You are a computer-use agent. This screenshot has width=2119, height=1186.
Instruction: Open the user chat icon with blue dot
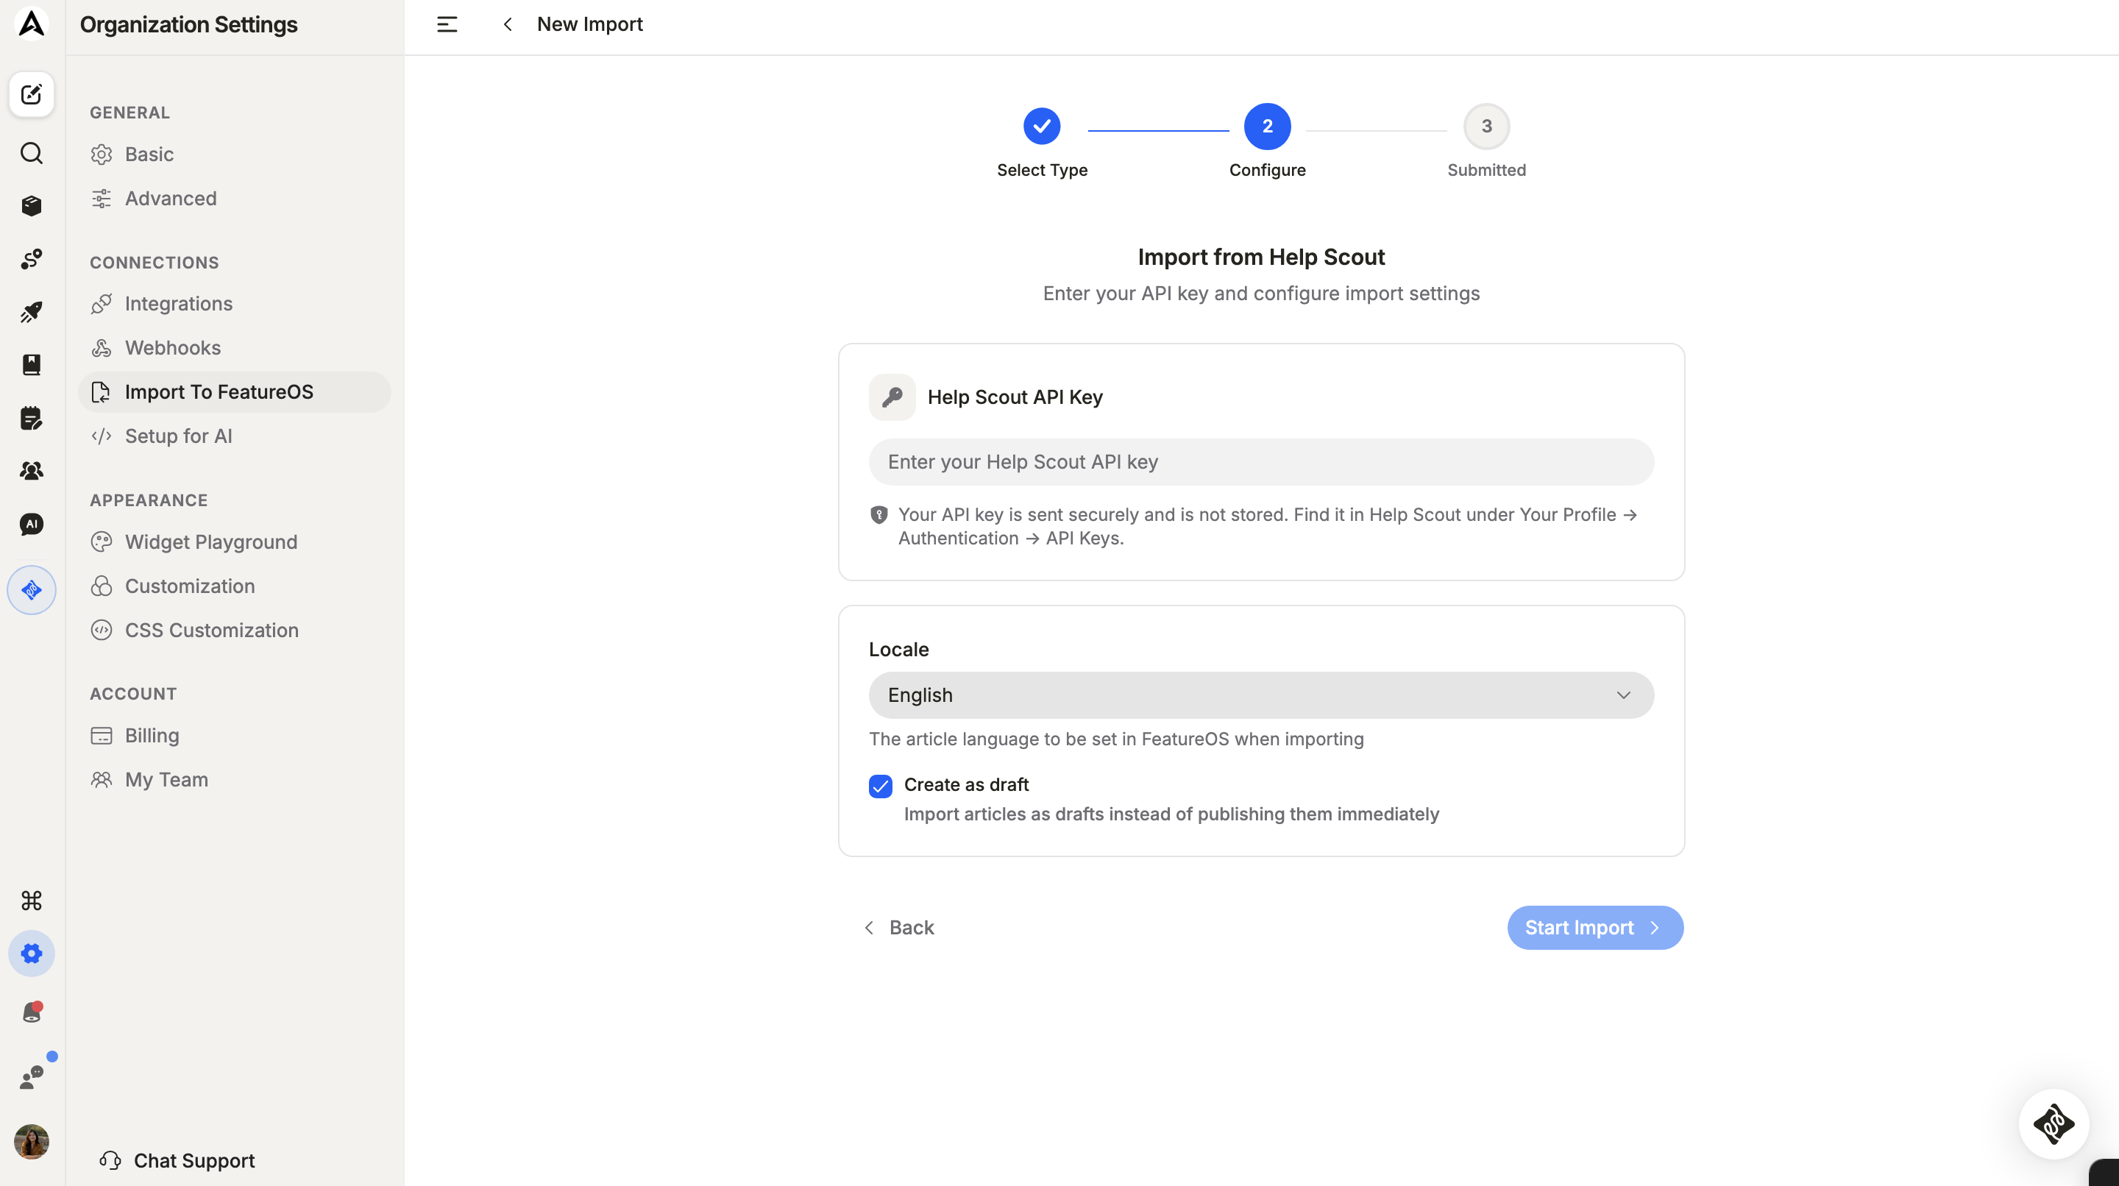tap(31, 1076)
